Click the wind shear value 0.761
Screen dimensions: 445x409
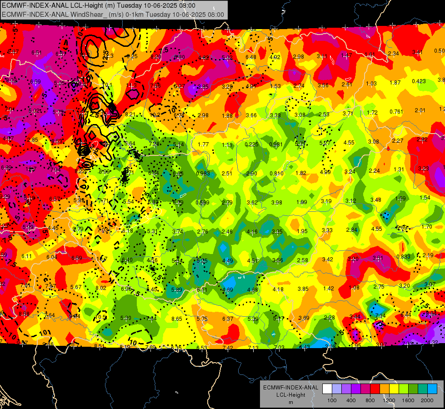point(396,111)
